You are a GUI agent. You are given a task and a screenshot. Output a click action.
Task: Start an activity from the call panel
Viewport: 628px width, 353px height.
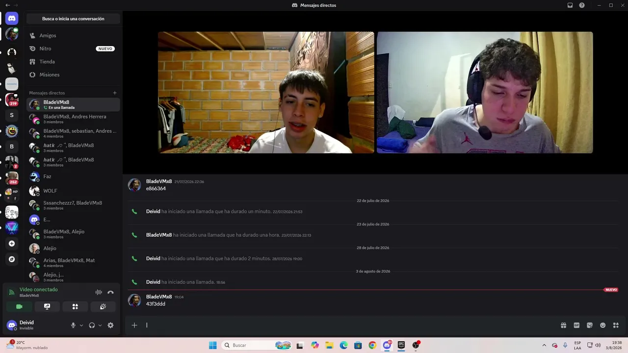coord(75,306)
